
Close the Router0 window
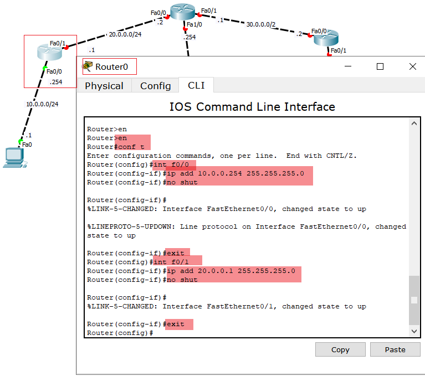pyautogui.click(x=412, y=66)
